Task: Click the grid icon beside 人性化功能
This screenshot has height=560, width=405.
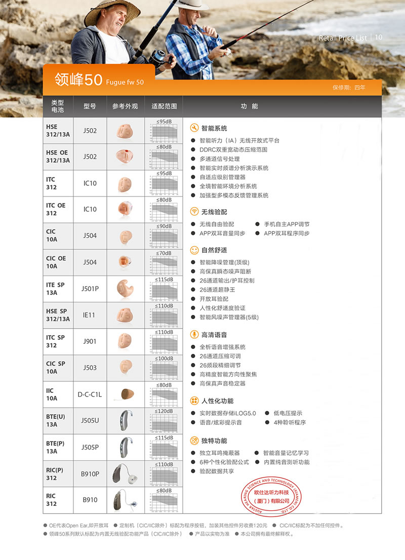Action: (x=194, y=401)
